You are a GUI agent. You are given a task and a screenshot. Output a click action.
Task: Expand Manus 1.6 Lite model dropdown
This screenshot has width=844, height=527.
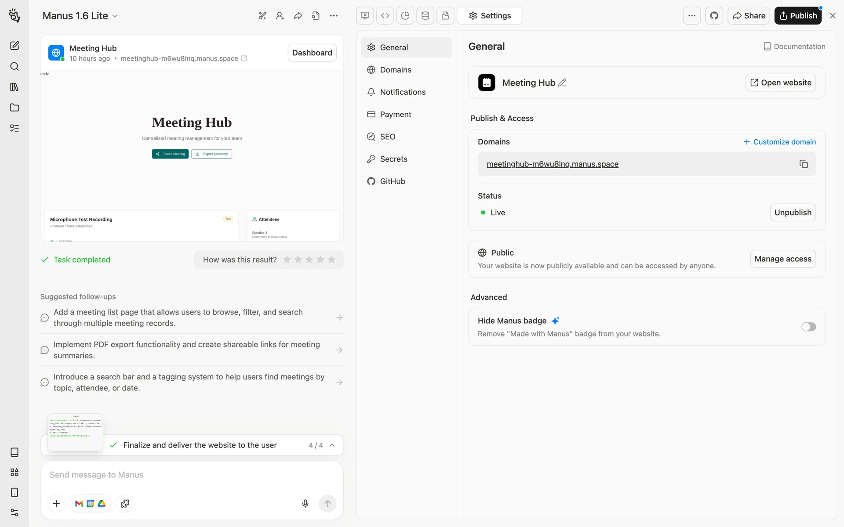tap(80, 16)
